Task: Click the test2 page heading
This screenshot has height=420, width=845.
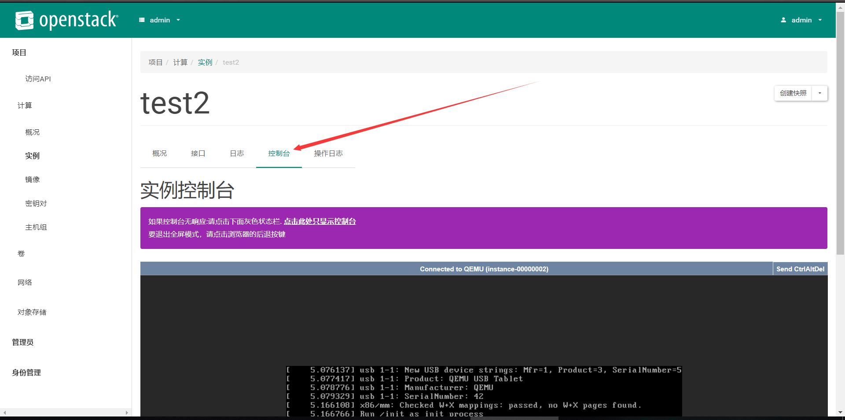Action: coord(175,104)
